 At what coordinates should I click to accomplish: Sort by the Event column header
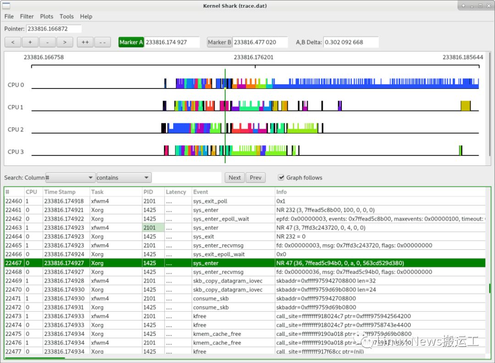pos(233,192)
